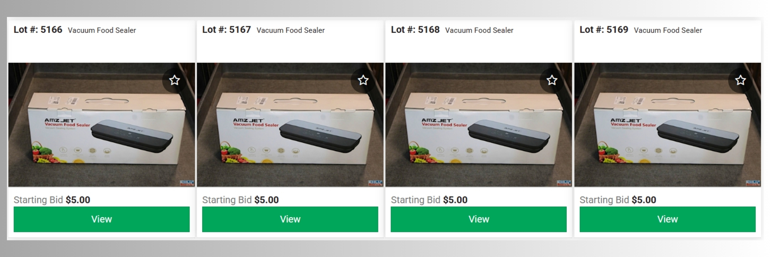Open the lot 5168 product photo
Image resolution: width=771 pixels, height=257 pixels.
pyautogui.click(x=479, y=125)
